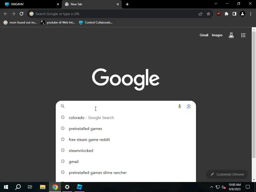Search by image with Google Lens icon
Viewport: 256px width, 192px height.
point(189,106)
